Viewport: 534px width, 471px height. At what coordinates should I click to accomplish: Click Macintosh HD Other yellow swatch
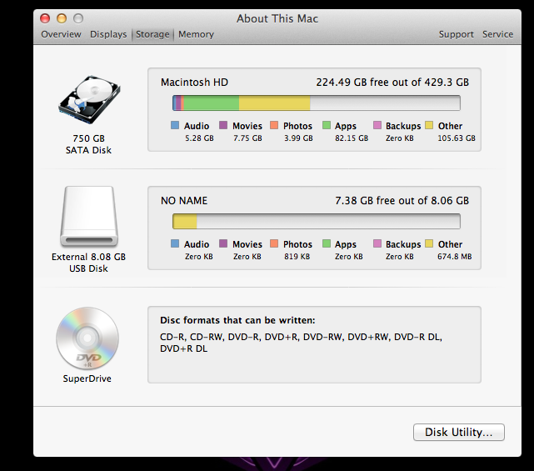pyautogui.click(x=429, y=125)
